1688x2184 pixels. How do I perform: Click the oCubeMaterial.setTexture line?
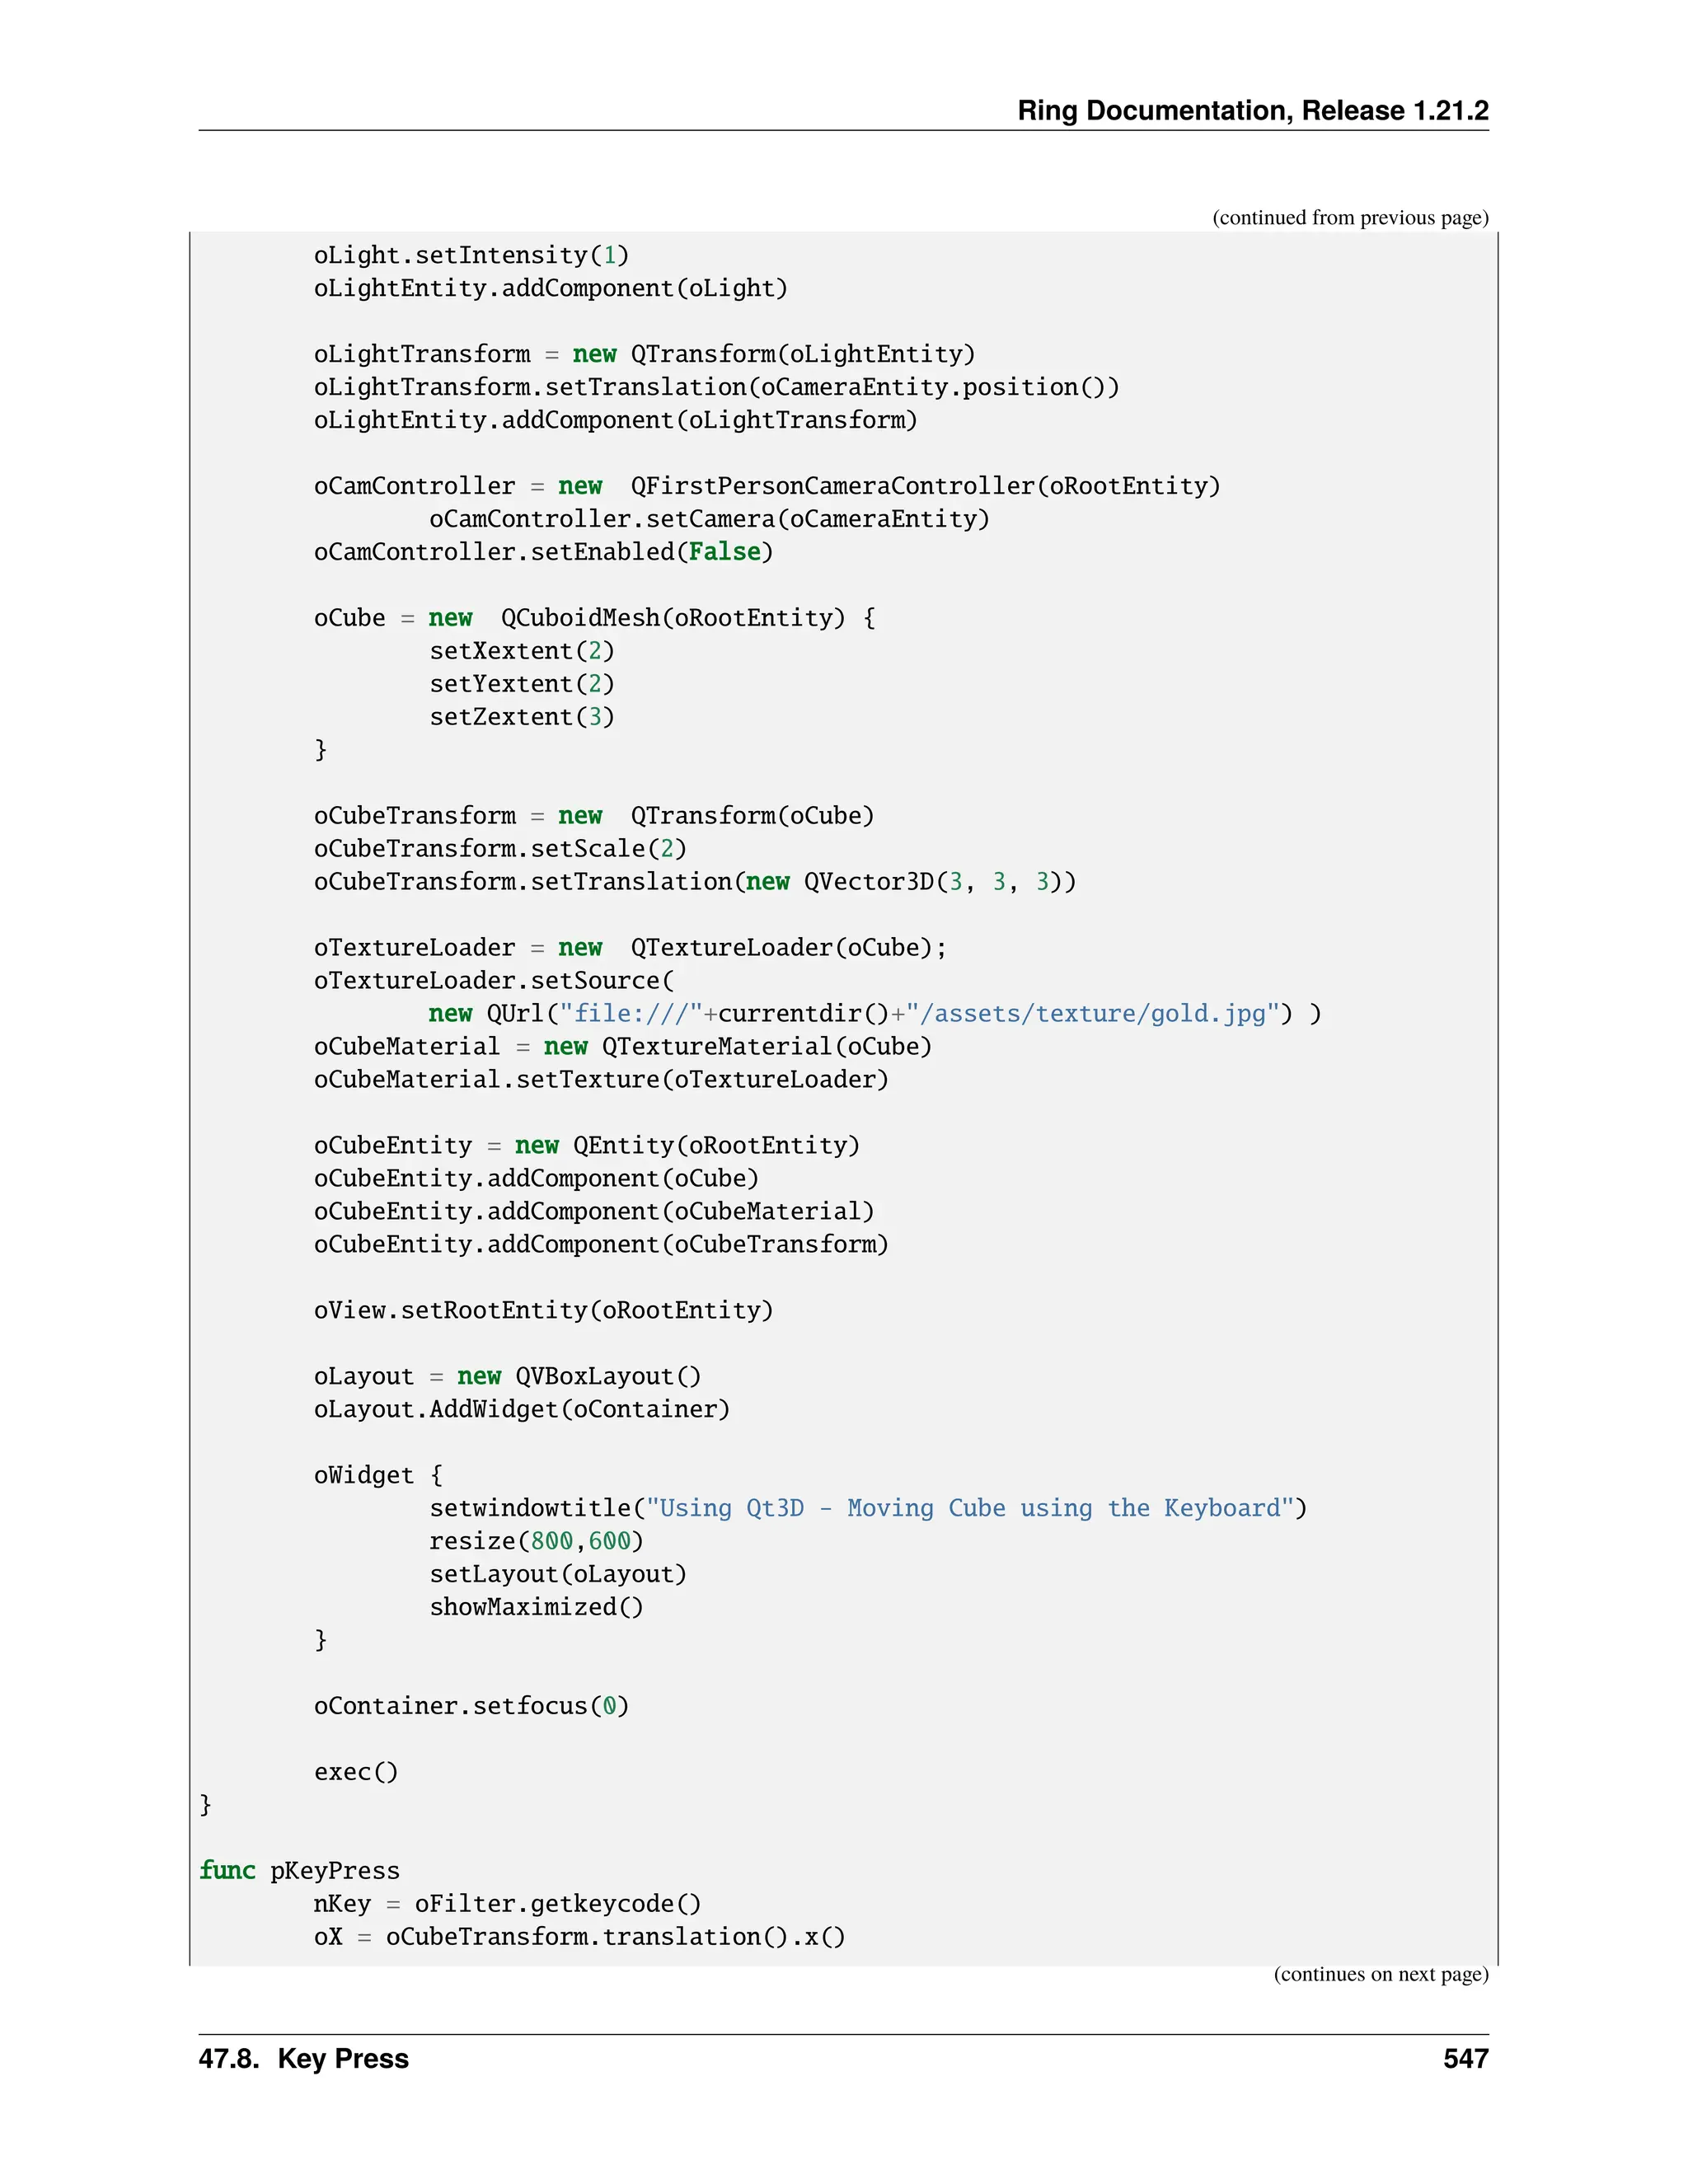tap(600, 1080)
